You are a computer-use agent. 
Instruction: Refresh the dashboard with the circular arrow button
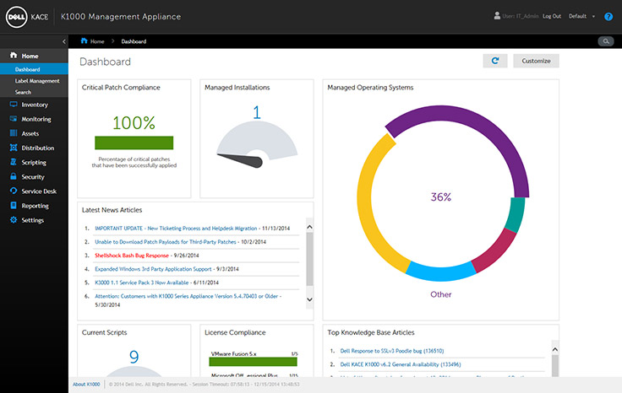pyautogui.click(x=495, y=61)
